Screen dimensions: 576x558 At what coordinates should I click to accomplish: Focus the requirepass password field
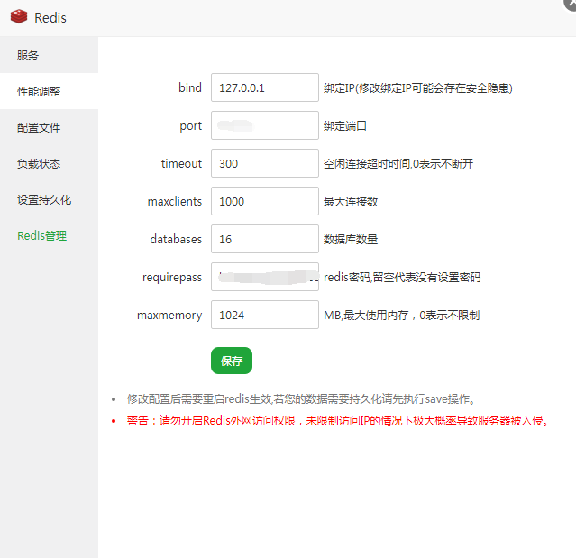pyautogui.click(x=264, y=277)
